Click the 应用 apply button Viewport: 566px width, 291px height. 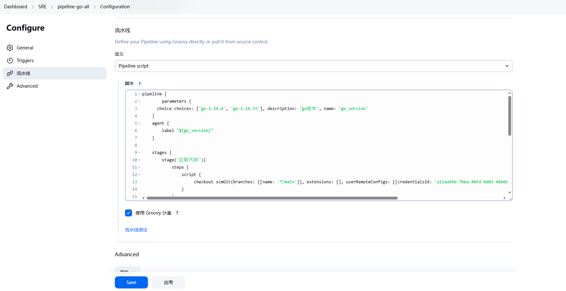click(x=168, y=282)
